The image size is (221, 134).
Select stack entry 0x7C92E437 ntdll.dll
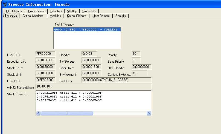click(69, 100)
